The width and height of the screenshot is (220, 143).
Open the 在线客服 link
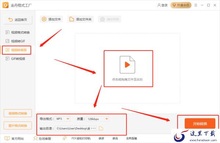45,139
